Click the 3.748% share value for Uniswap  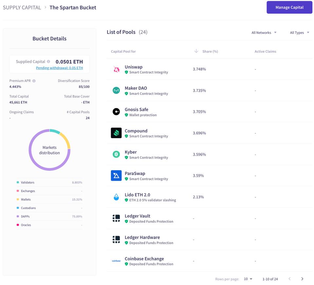click(x=199, y=69)
